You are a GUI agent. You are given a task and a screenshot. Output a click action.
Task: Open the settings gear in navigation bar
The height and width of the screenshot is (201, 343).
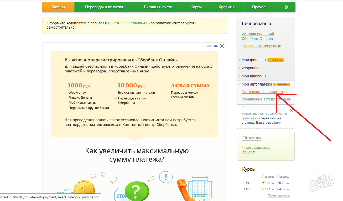pos(287,7)
